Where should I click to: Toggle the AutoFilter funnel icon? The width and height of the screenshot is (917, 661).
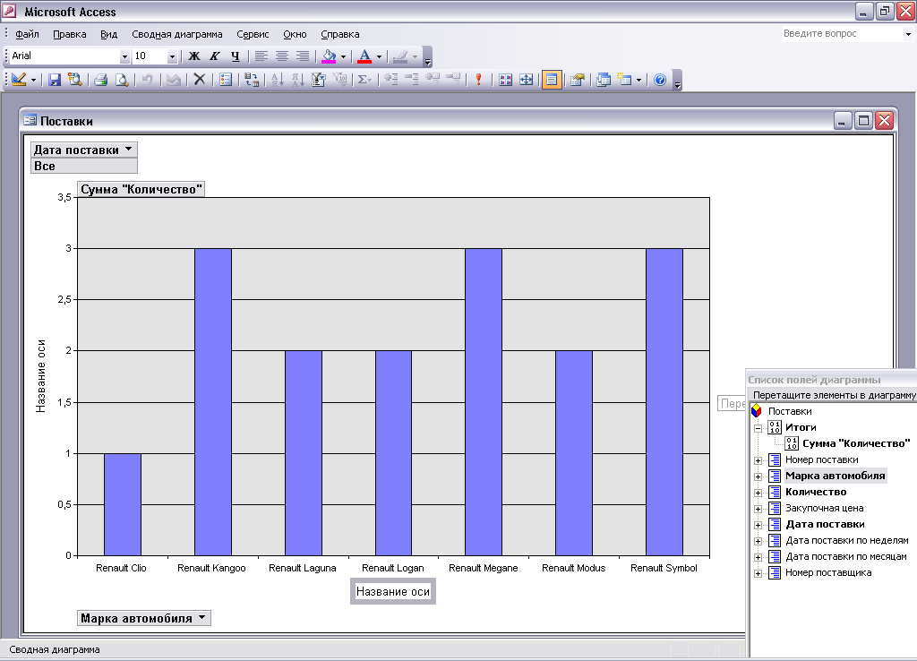pyautogui.click(x=318, y=80)
